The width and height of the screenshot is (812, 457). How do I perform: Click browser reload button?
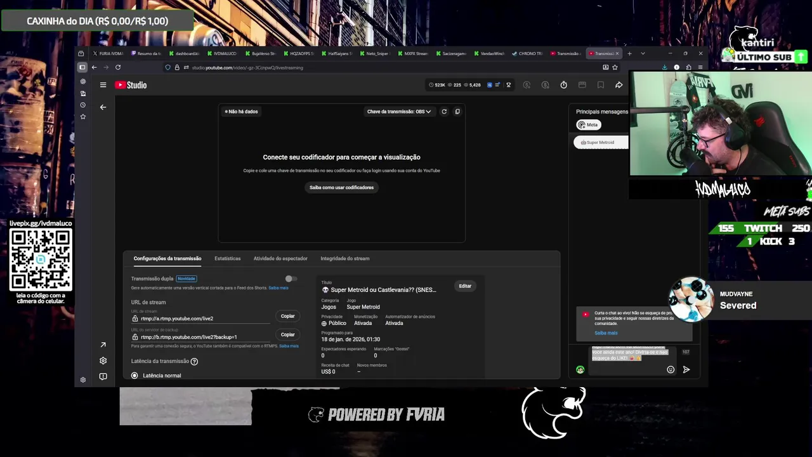pyautogui.click(x=118, y=67)
